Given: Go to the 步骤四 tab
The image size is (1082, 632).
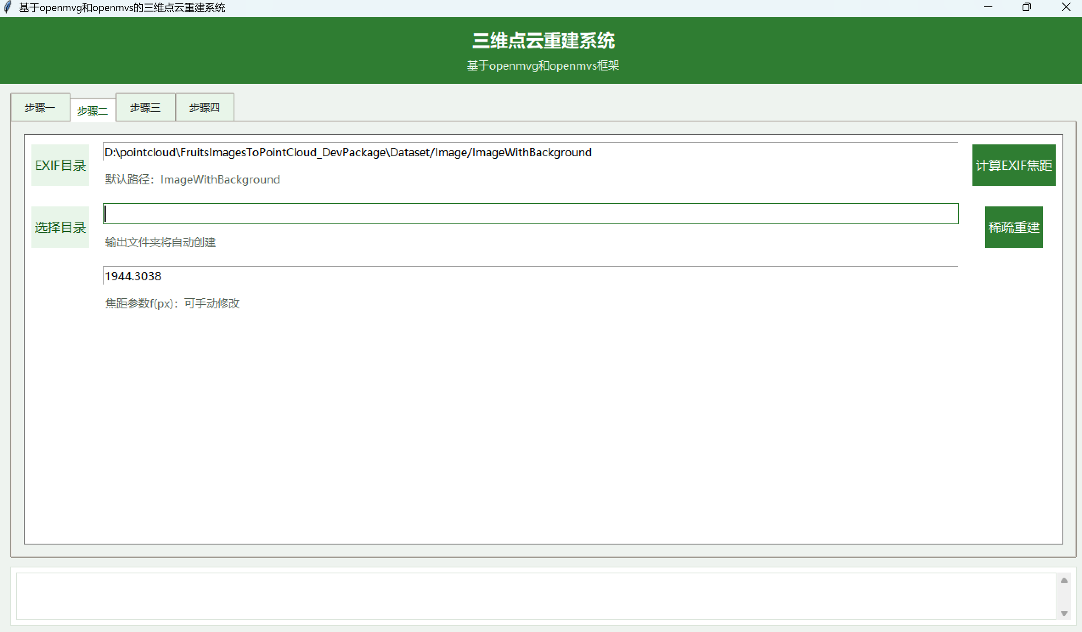Looking at the screenshot, I should tap(204, 107).
